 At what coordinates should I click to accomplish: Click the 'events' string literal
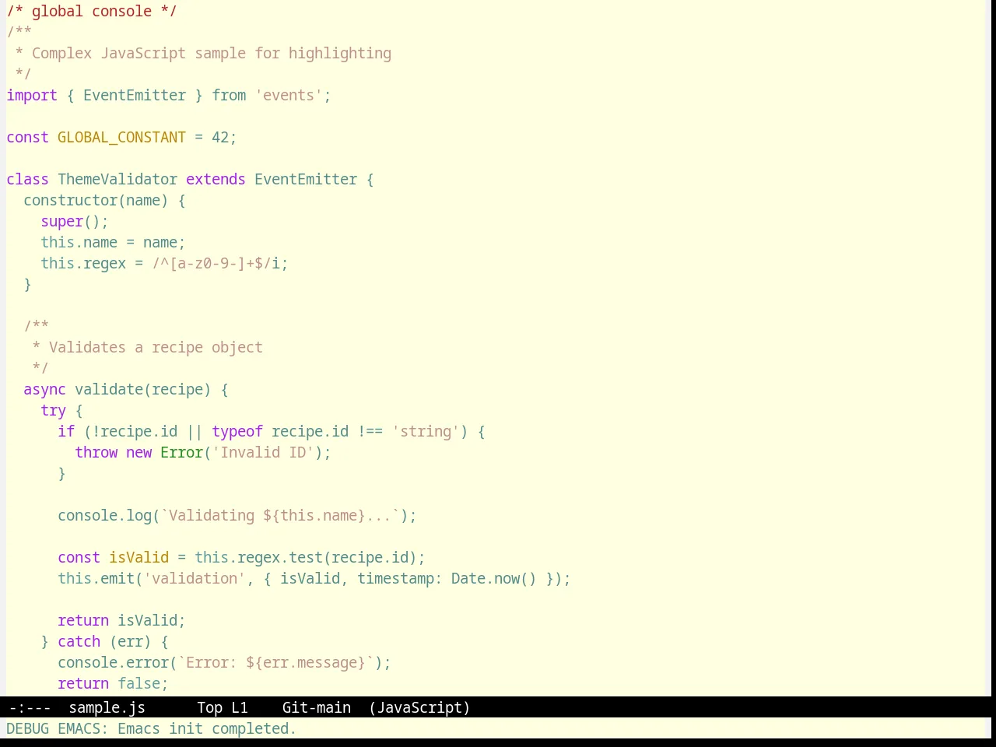pyautogui.click(x=289, y=95)
